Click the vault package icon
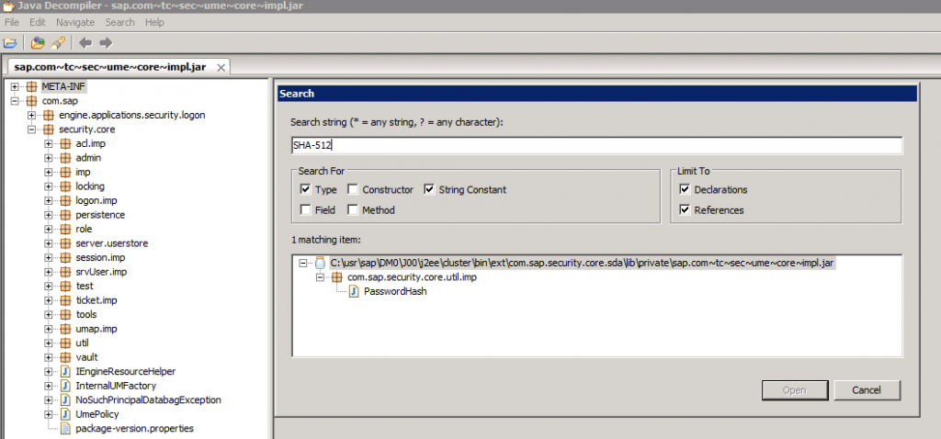This screenshot has width=941, height=439. pyautogui.click(x=66, y=357)
